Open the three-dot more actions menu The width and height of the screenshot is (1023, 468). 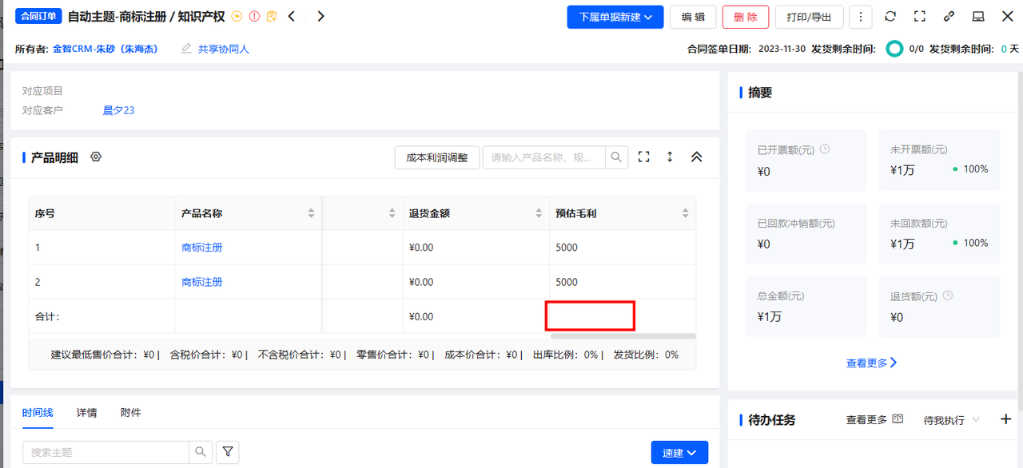[860, 17]
